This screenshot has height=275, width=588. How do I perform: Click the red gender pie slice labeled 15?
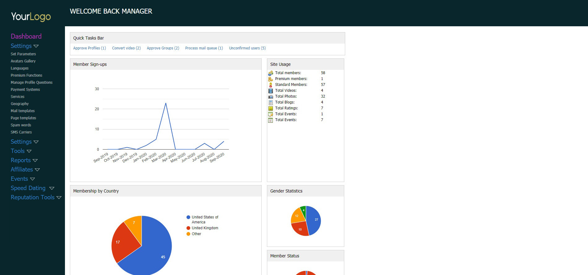point(301,229)
